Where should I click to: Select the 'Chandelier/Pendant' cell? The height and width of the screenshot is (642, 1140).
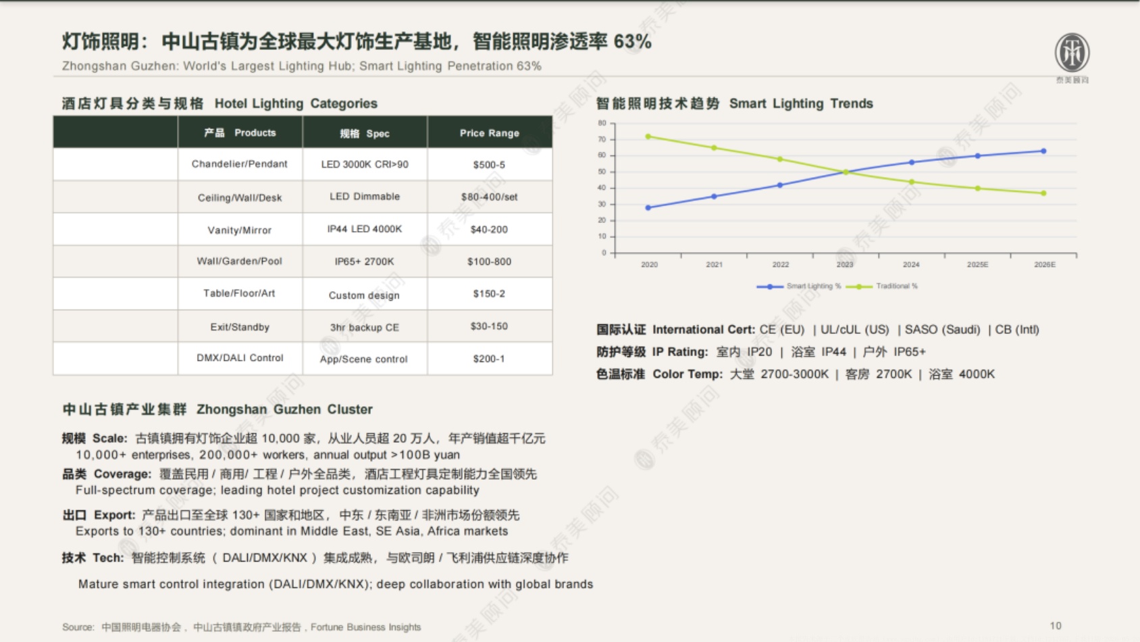240,164
